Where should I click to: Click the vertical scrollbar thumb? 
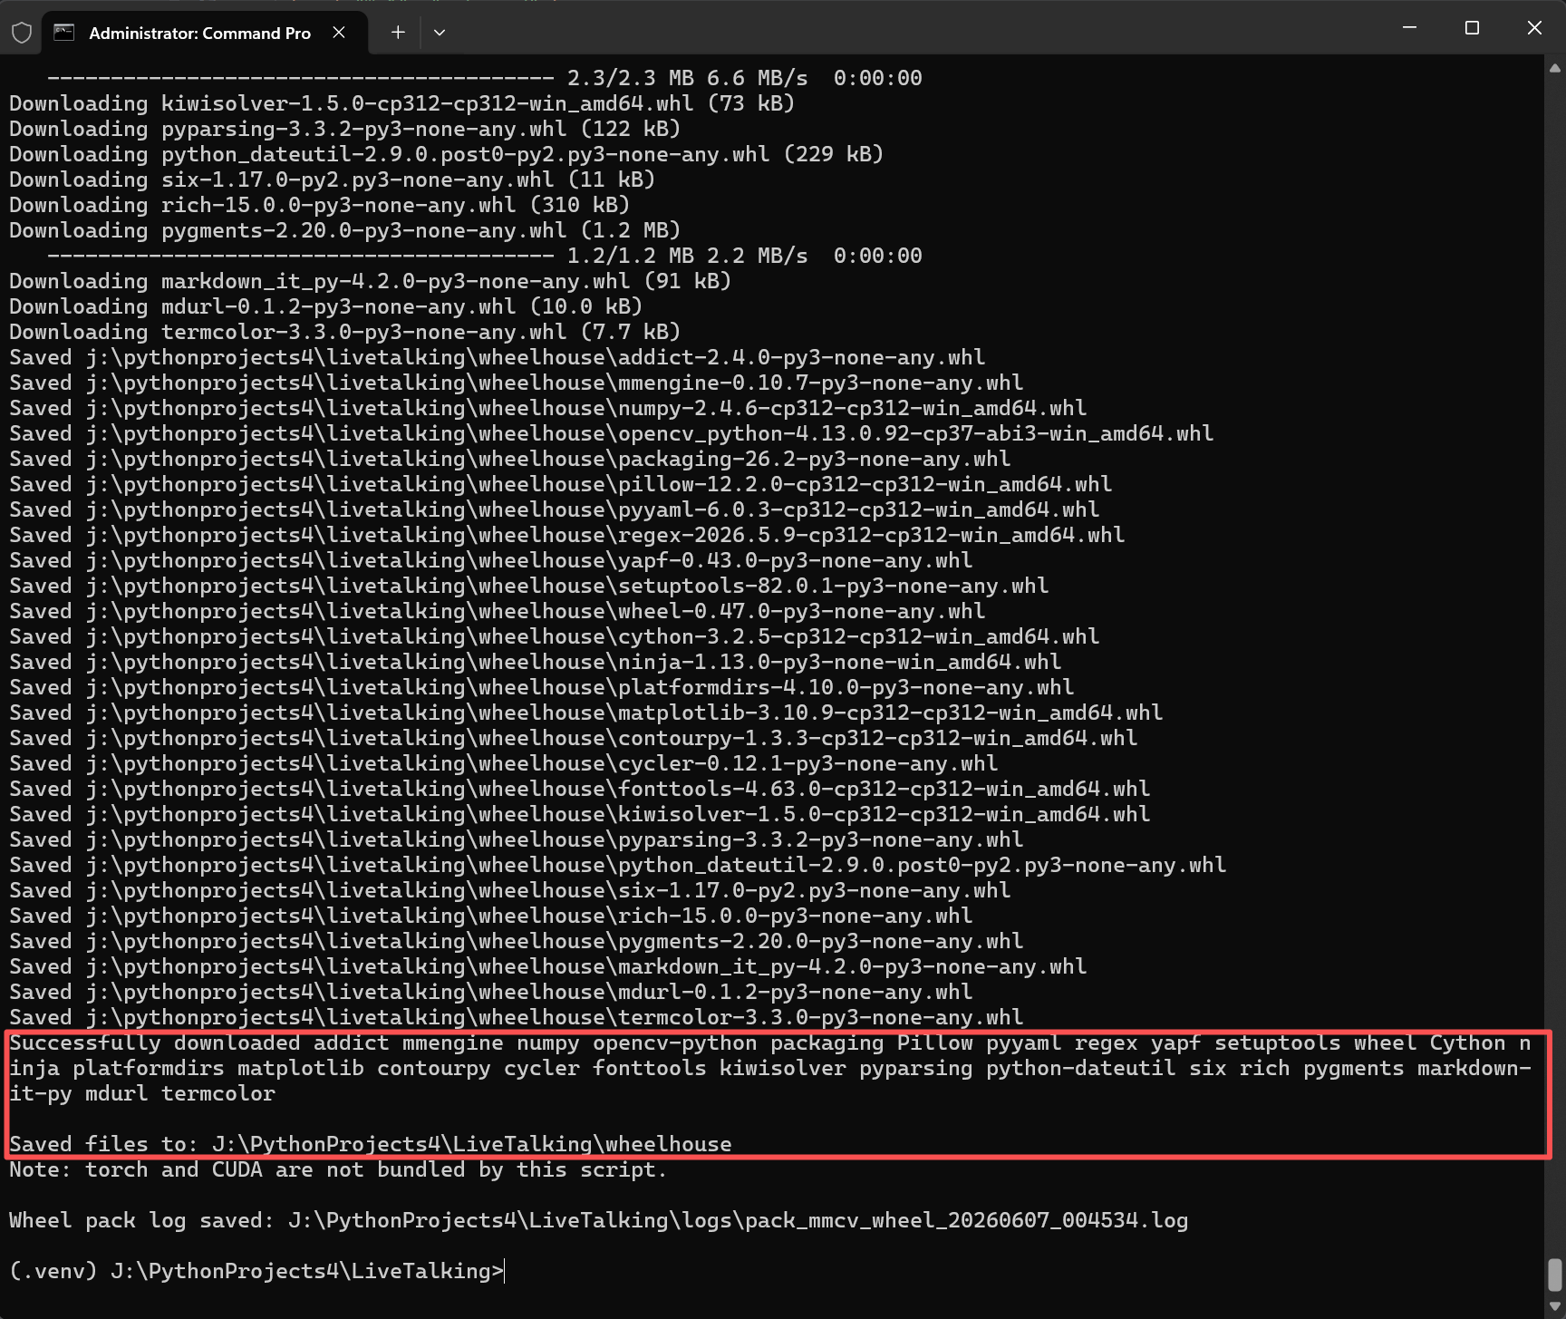(x=1555, y=1275)
